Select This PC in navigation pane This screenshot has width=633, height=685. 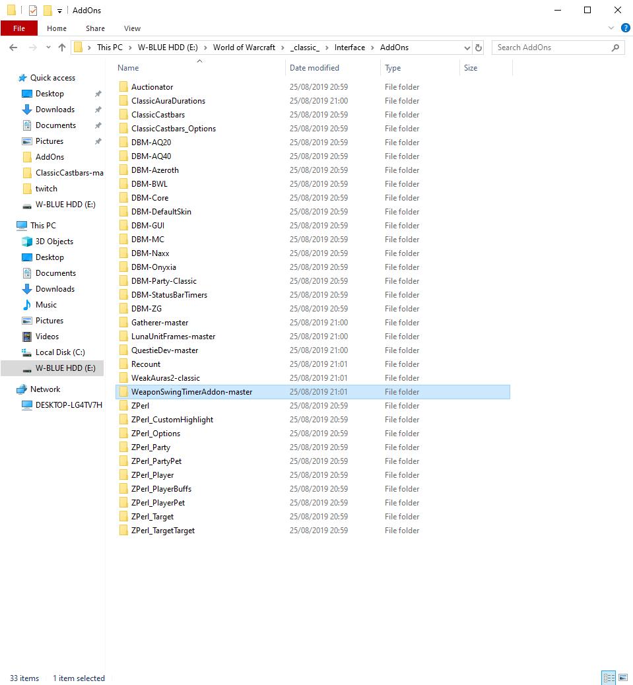click(x=43, y=226)
